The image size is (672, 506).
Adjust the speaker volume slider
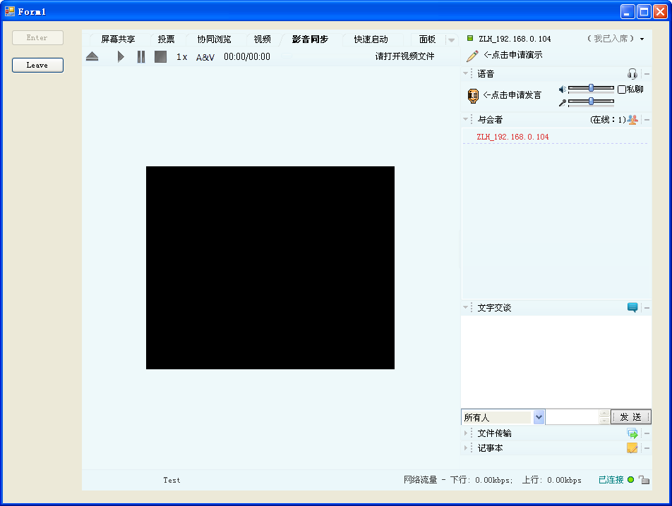click(591, 88)
